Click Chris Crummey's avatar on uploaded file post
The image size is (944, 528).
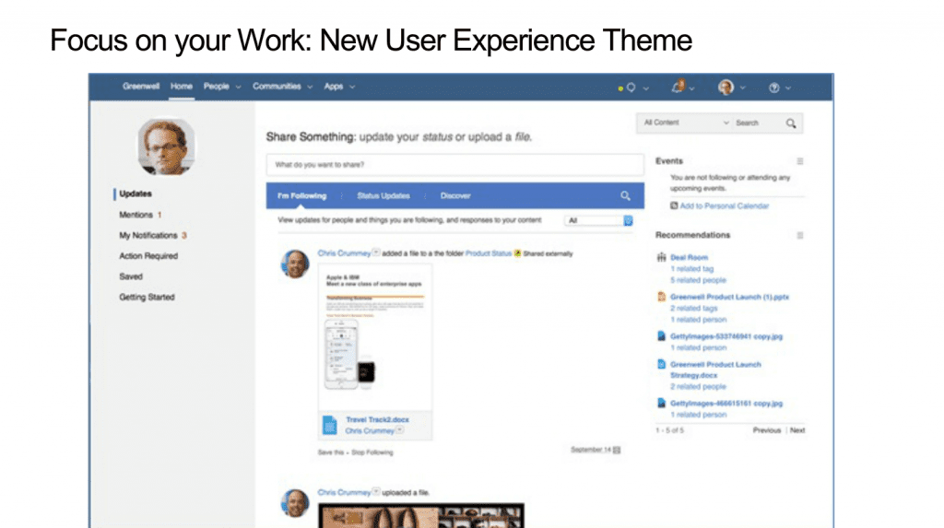[295, 503]
